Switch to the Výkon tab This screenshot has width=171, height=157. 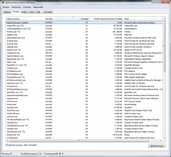(32, 12)
